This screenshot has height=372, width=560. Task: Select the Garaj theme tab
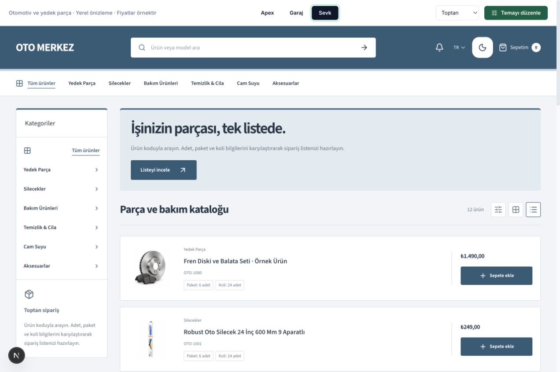(x=296, y=13)
